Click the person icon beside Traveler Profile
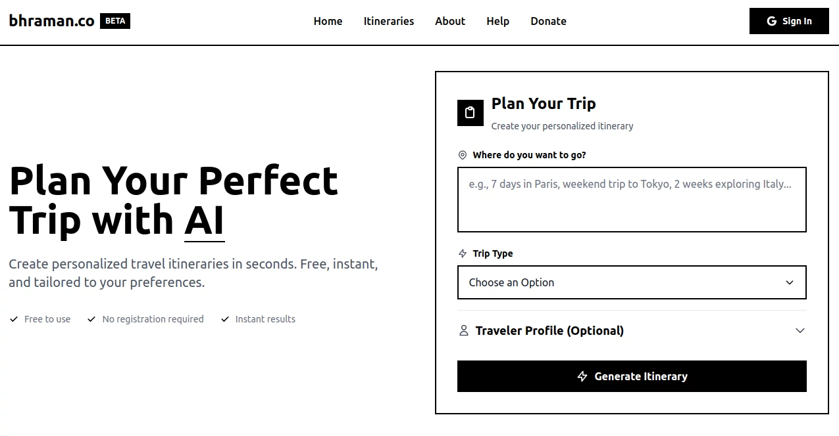 [464, 330]
